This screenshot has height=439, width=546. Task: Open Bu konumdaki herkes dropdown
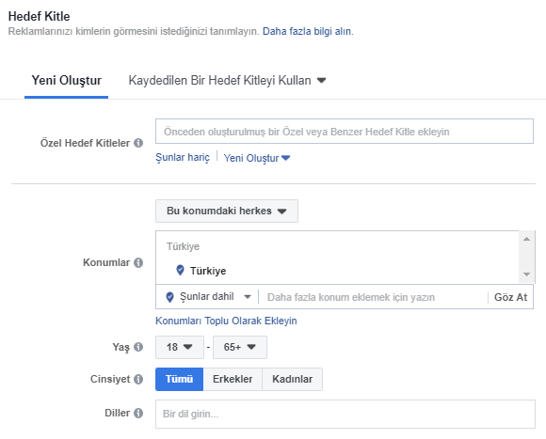227,211
